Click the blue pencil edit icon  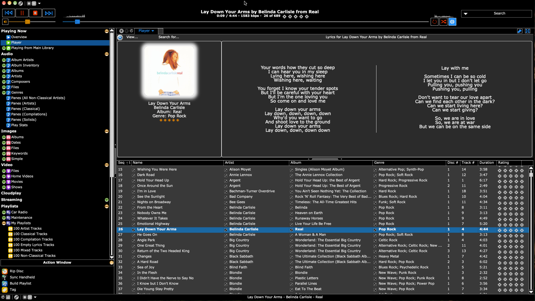pos(520,31)
